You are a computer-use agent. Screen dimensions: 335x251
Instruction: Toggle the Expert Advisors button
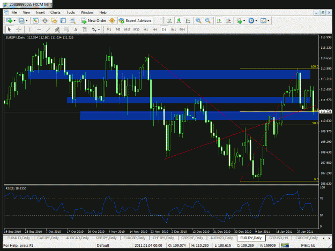(136, 21)
